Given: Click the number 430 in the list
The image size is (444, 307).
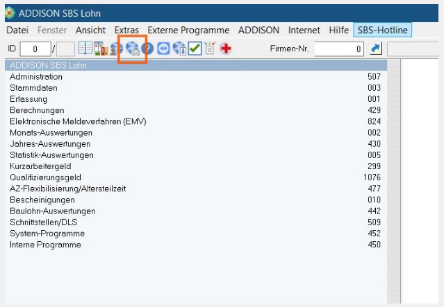Looking at the screenshot, I should [374, 143].
